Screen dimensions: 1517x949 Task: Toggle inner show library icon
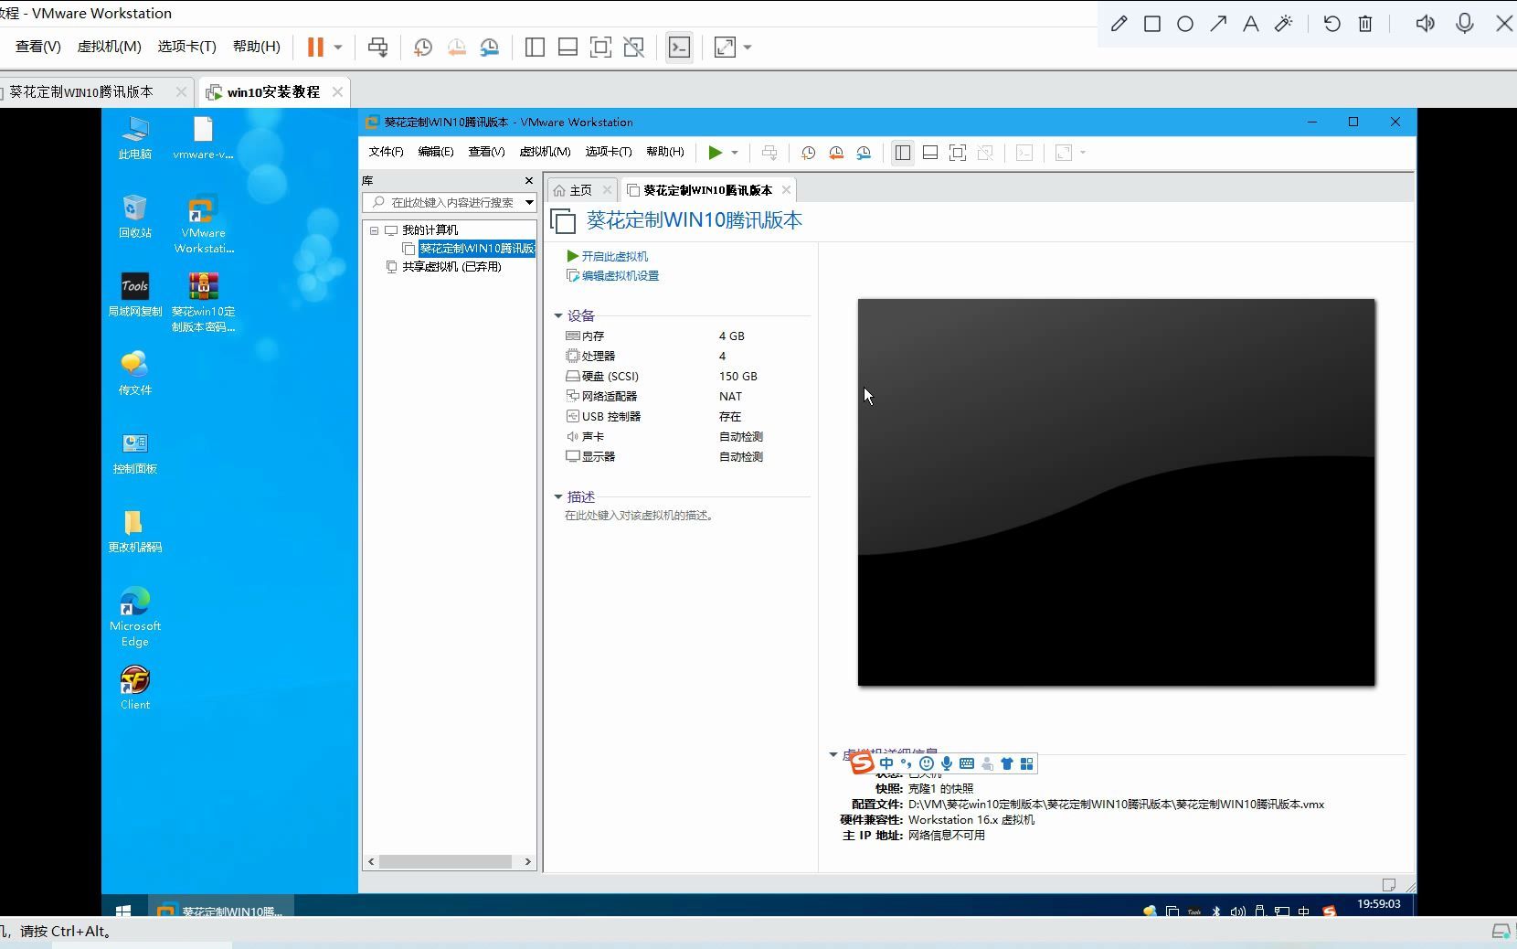(x=903, y=153)
